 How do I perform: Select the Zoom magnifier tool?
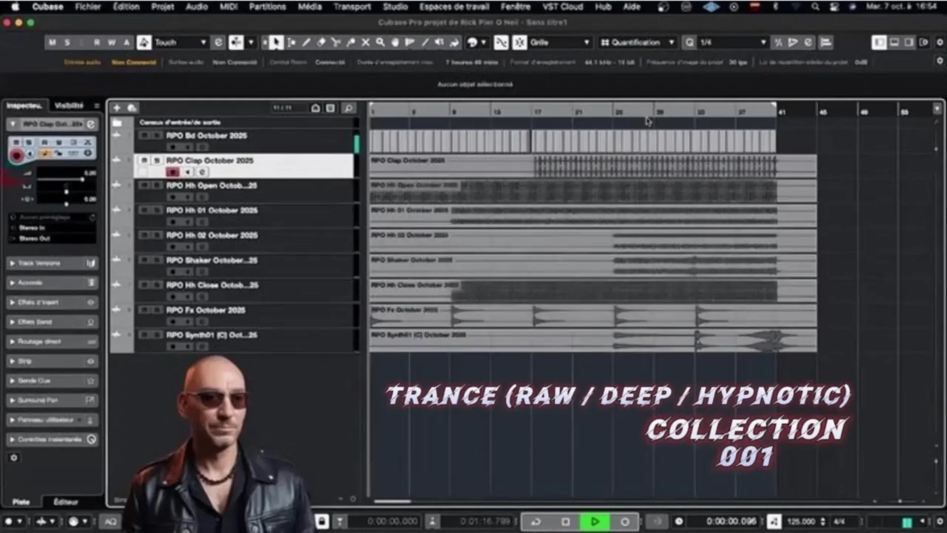point(380,43)
